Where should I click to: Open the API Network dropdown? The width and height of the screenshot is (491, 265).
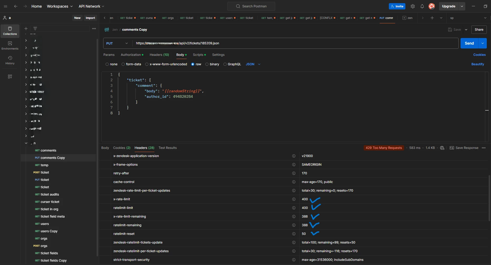pos(91,6)
